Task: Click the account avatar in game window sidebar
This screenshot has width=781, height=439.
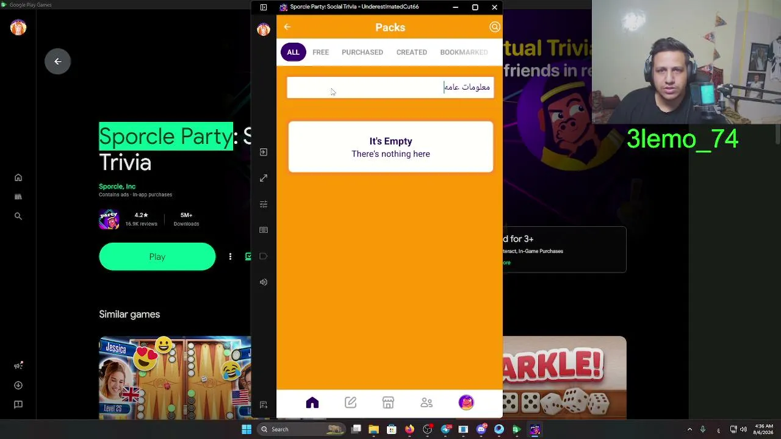Action: click(x=264, y=29)
